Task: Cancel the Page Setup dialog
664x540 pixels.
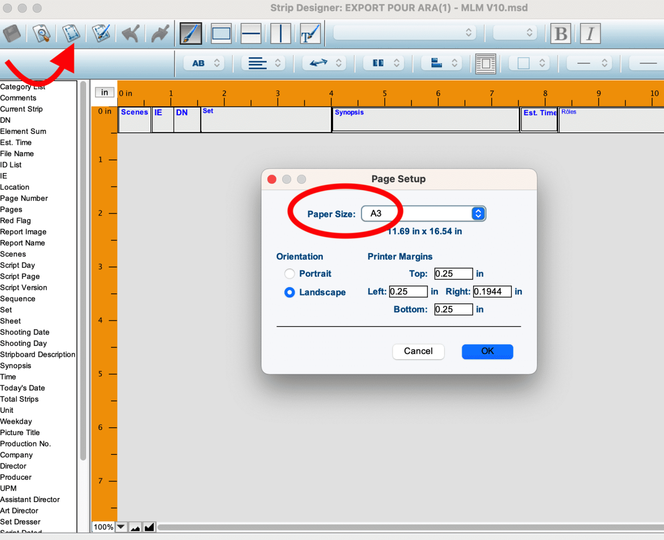Action: tap(418, 352)
